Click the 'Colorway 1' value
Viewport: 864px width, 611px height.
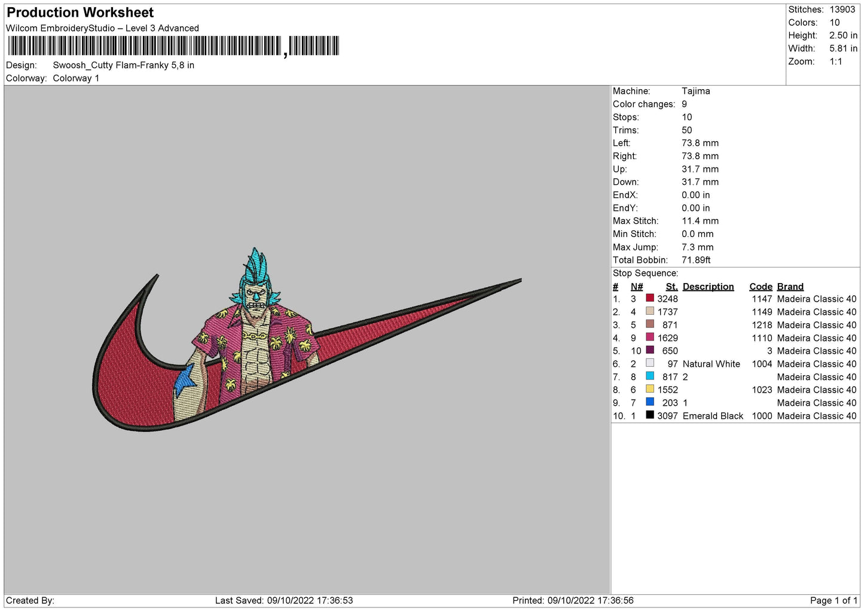pos(76,78)
